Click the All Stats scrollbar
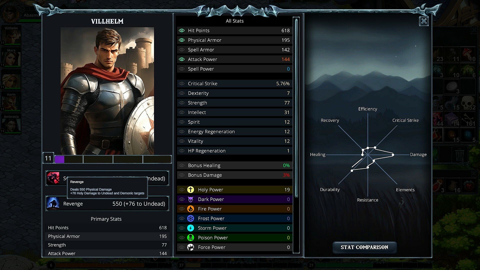 tap(296, 107)
